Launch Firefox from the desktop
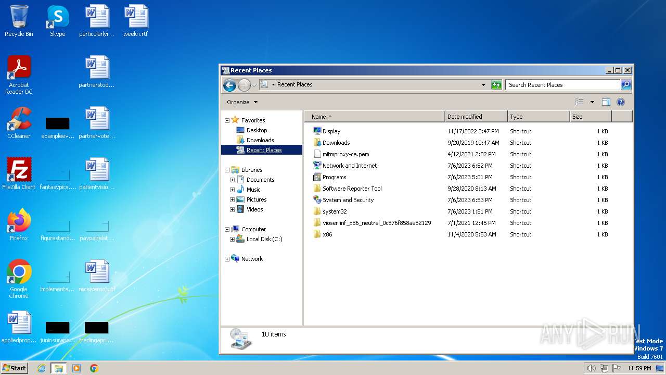 (19, 224)
